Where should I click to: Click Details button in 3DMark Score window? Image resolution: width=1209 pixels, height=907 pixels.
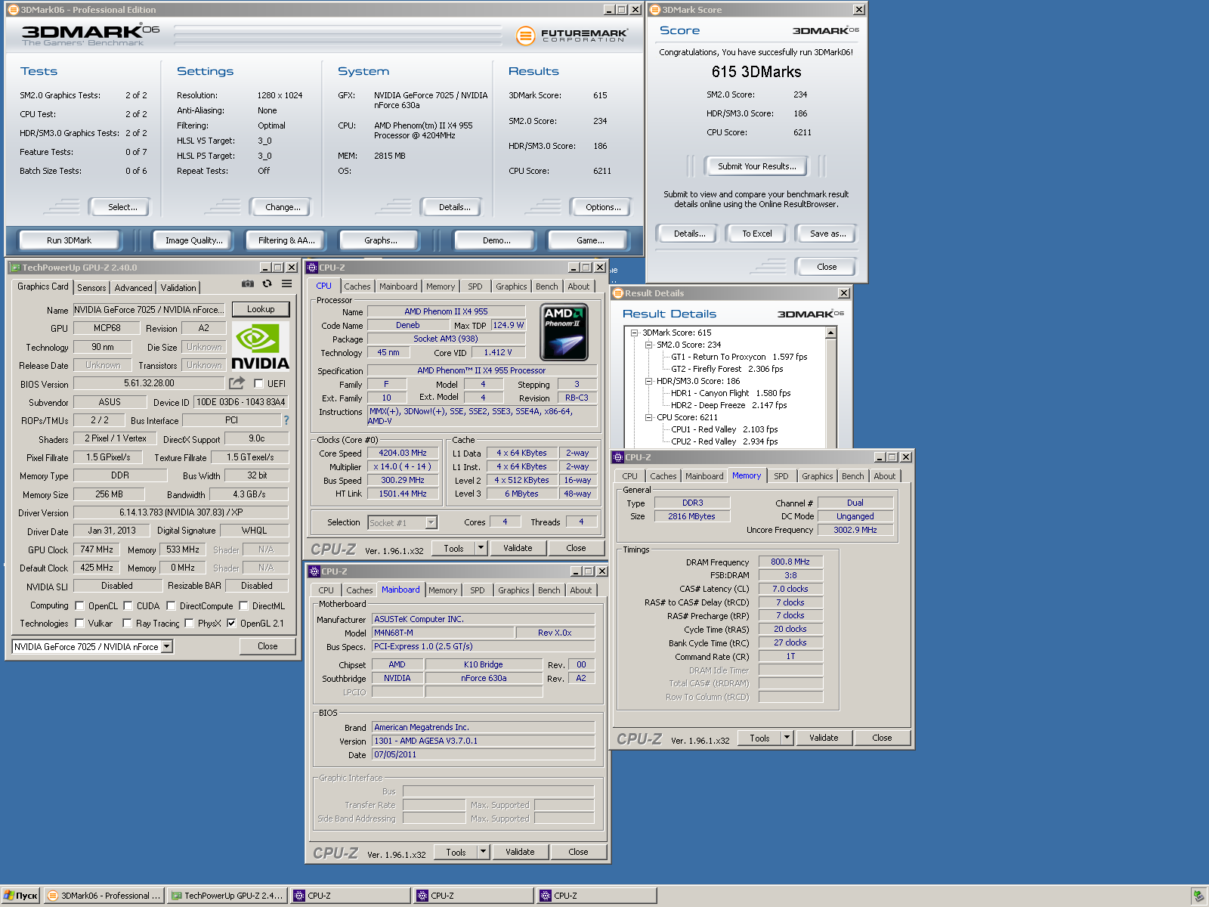(x=689, y=234)
